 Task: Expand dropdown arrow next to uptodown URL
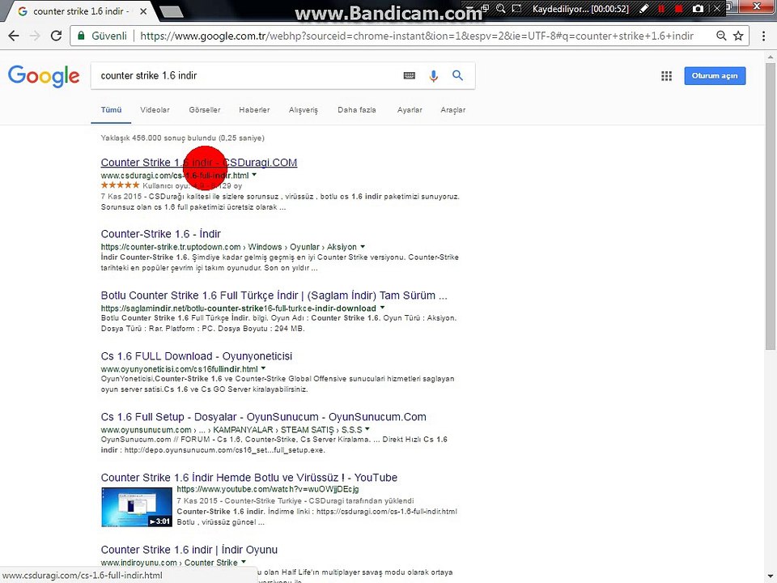[363, 246]
